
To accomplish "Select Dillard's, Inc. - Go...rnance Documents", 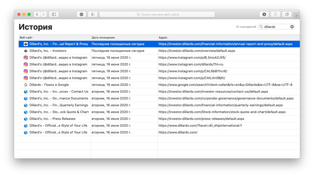I will tap(59, 98).
